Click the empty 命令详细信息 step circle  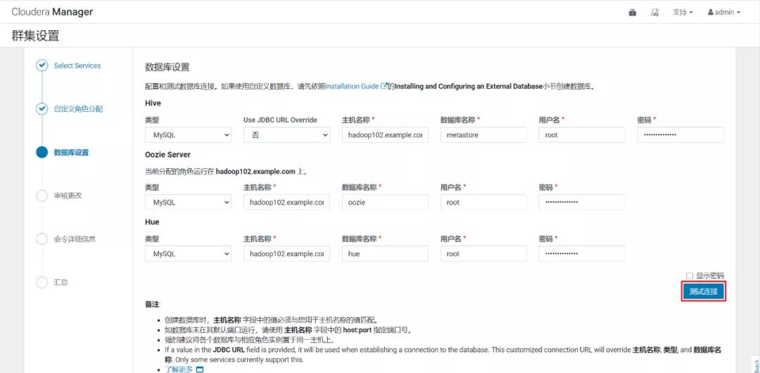42,239
